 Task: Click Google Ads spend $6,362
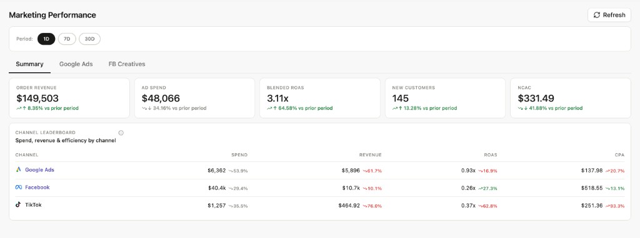pos(216,171)
